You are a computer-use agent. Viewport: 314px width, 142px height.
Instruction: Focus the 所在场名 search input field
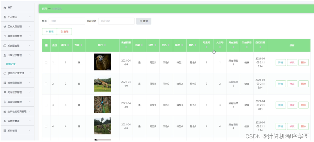click(116, 21)
